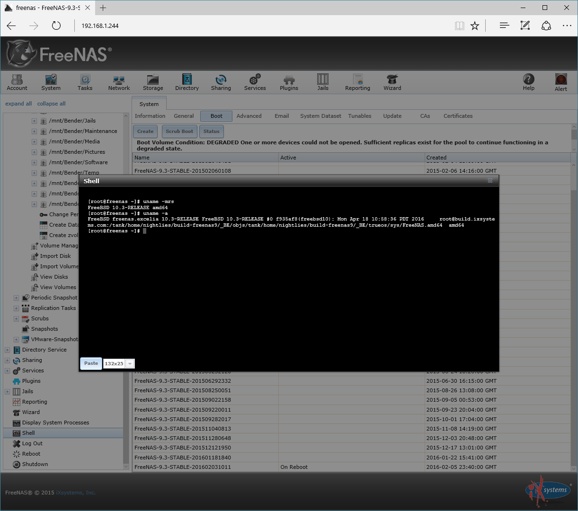
Task: Expand the /mnt/Bender/Software tree node
Action: pyautogui.click(x=34, y=162)
